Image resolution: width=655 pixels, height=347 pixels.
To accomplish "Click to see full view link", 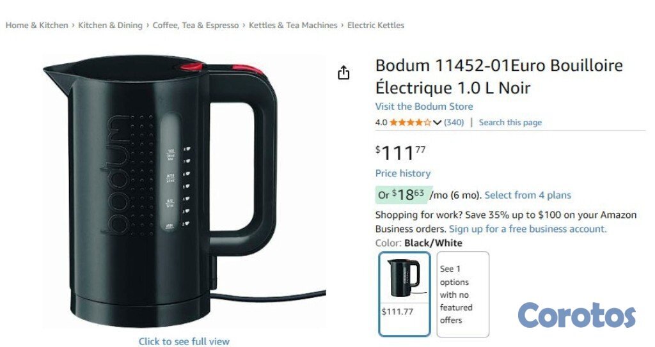I will click(184, 341).
